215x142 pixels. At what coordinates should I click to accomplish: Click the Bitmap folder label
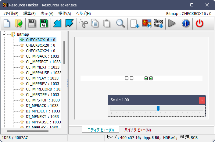click(x=23, y=34)
